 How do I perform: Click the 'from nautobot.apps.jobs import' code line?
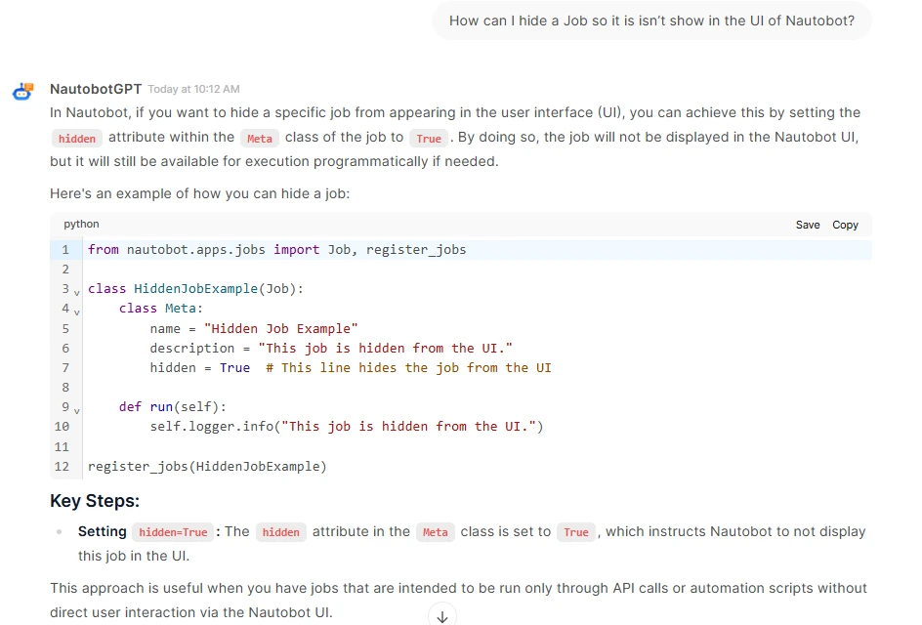277,249
